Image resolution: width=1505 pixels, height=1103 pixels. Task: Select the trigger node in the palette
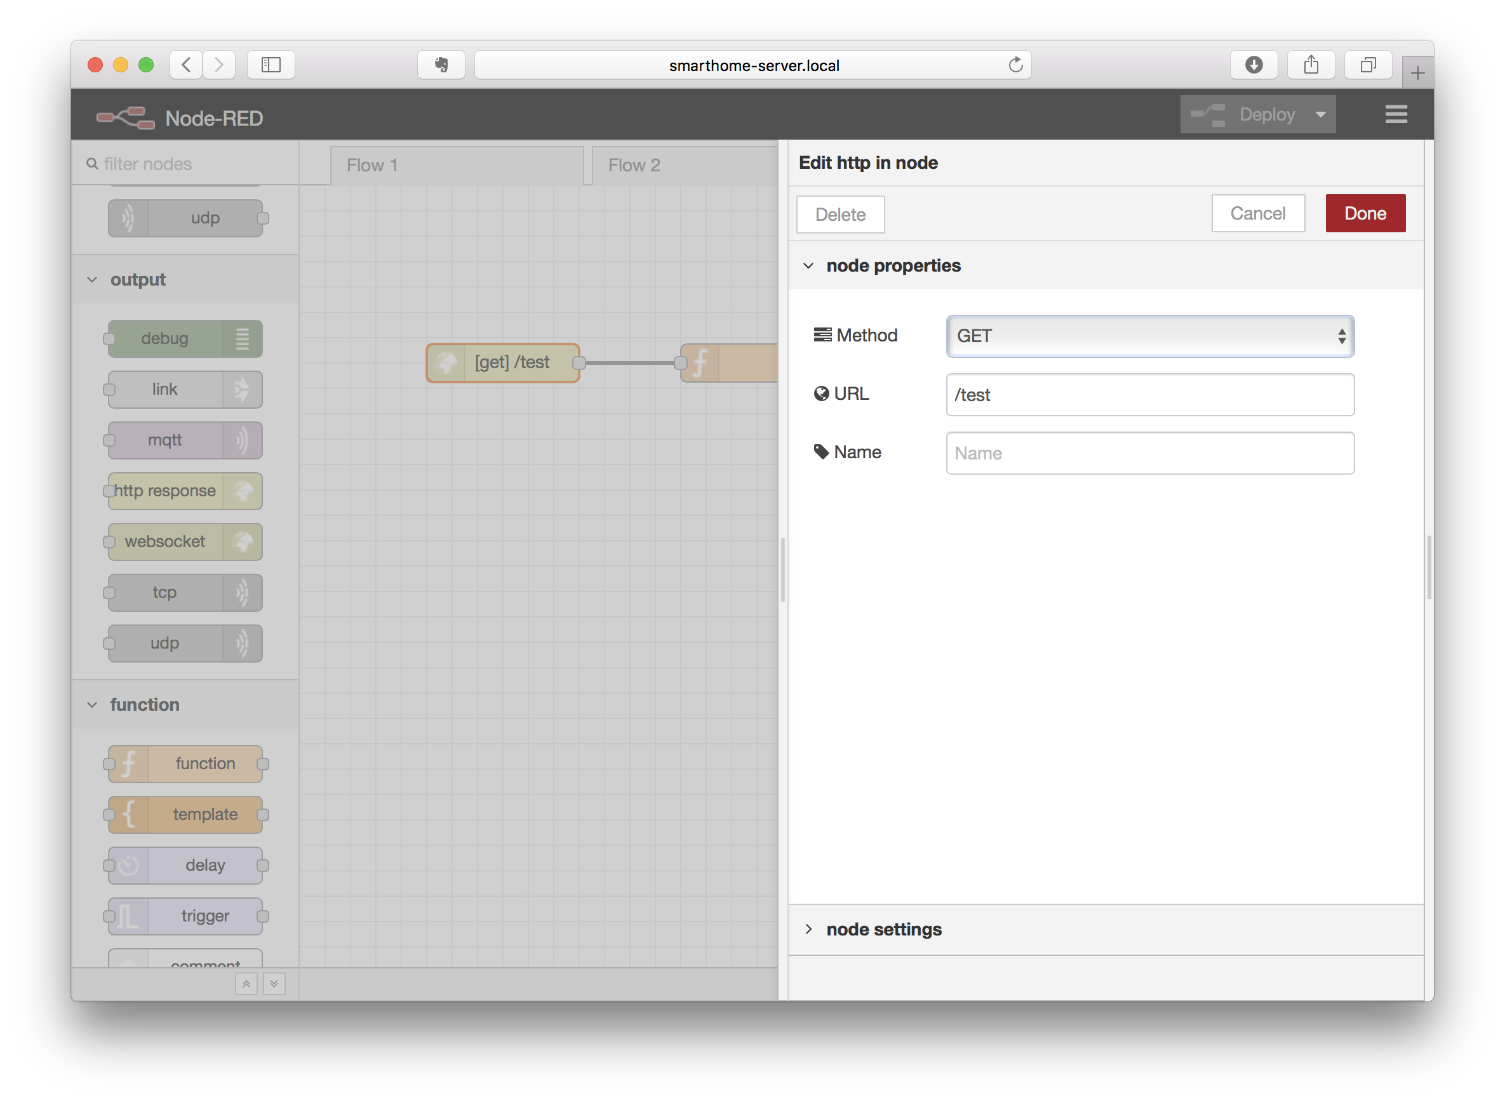185,915
